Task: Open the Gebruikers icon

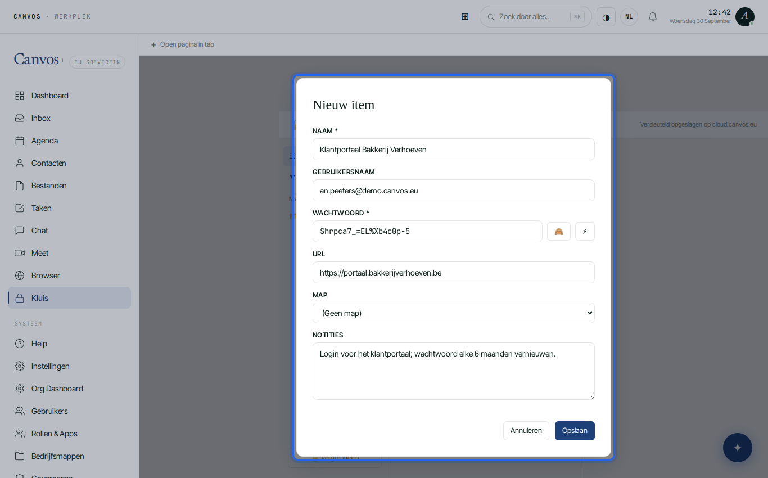Action: coord(20,411)
